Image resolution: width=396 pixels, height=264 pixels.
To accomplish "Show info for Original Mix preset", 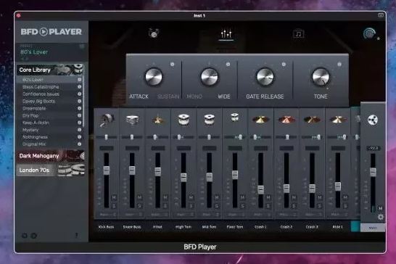I will coord(79,144).
